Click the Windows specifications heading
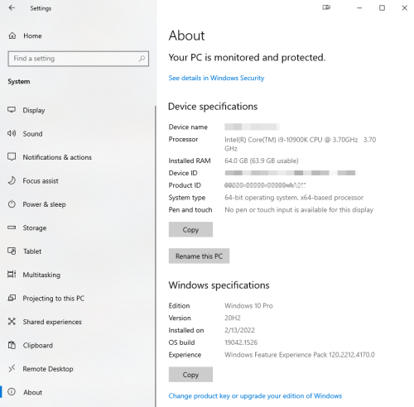 tap(219, 285)
